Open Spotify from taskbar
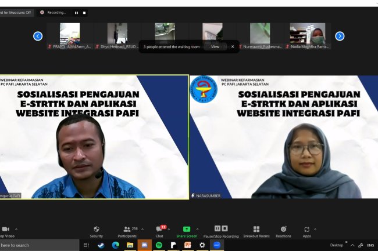Viewport: 378px width, 251px height. click(x=159, y=245)
